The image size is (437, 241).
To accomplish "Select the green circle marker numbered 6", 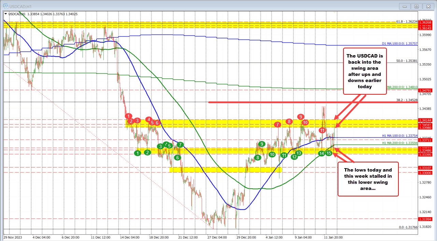I will [x=177, y=158].
